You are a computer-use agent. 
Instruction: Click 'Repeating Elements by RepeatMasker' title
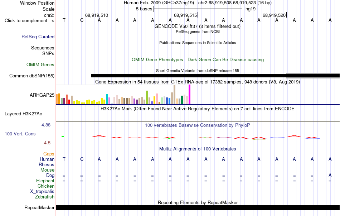point(198,202)
